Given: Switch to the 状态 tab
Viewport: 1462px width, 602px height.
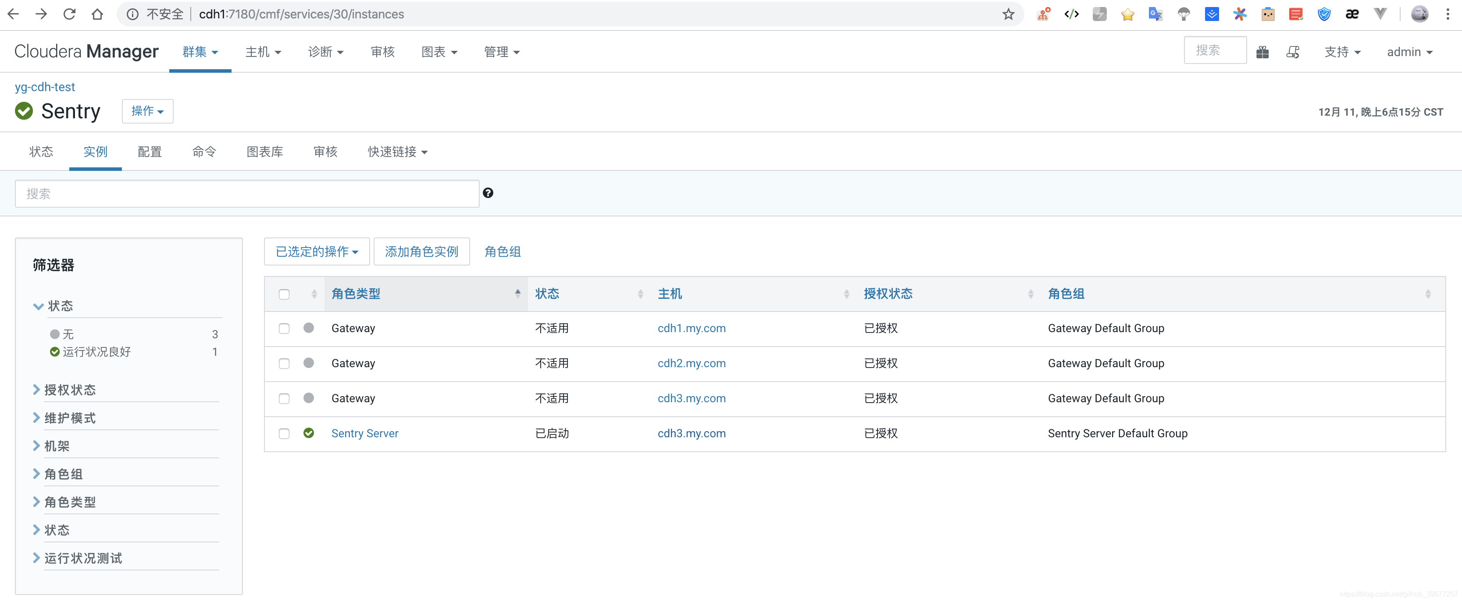Looking at the screenshot, I should (x=41, y=152).
